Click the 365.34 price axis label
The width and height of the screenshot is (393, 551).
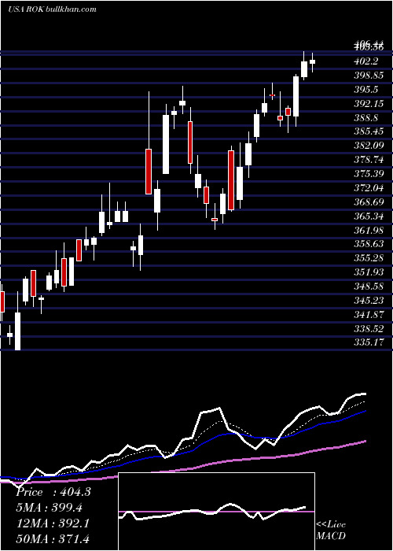pyautogui.click(x=369, y=216)
